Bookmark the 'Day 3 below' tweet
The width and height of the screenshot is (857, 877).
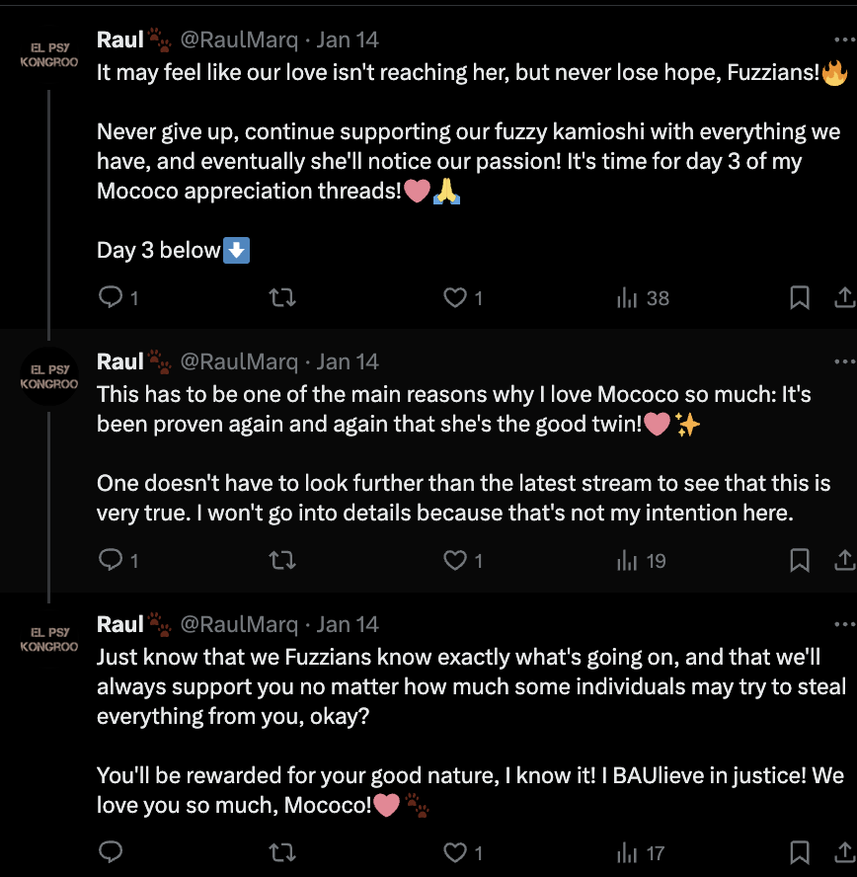tap(800, 297)
